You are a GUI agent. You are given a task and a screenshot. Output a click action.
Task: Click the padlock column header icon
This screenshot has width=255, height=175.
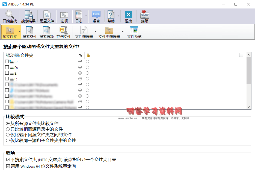88,56
